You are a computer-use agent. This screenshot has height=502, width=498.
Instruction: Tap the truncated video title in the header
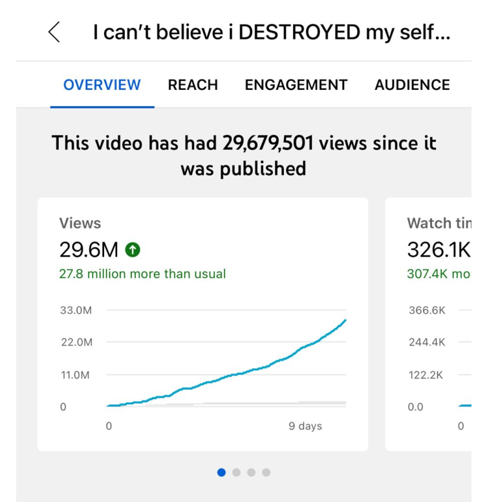click(x=271, y=32)
